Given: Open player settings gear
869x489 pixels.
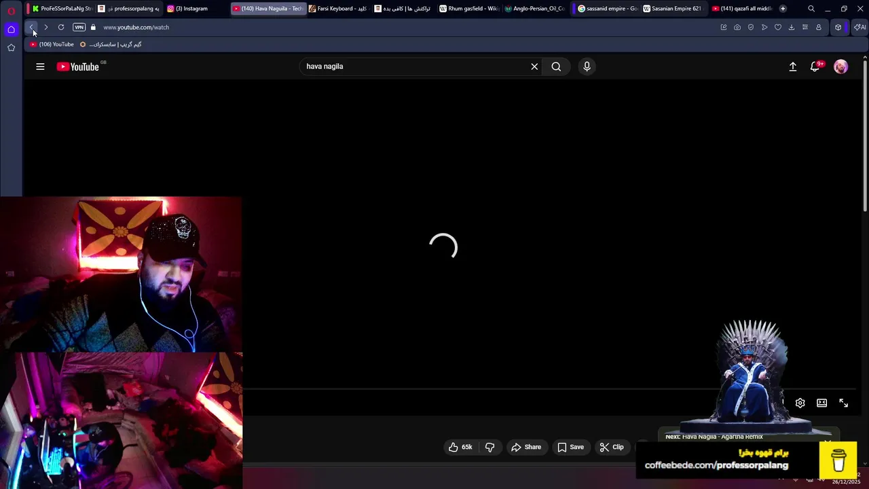Looking at the screenshot, I should coord(800,403).
